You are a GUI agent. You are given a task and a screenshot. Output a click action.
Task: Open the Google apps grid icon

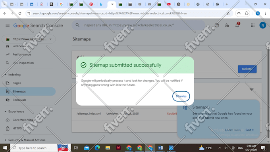[253, 25]
